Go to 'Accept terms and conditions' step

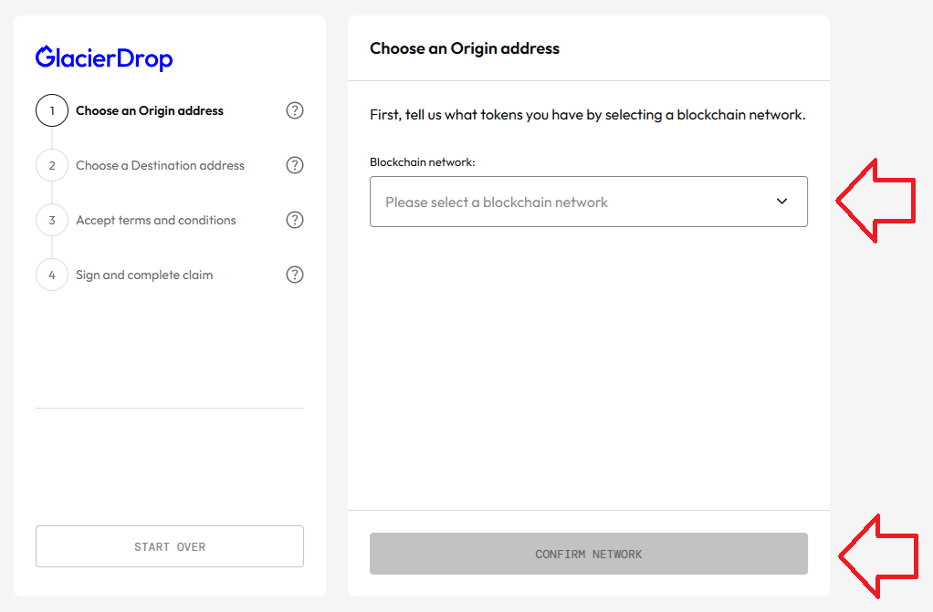pyautogui.click(x=156, y=220)
